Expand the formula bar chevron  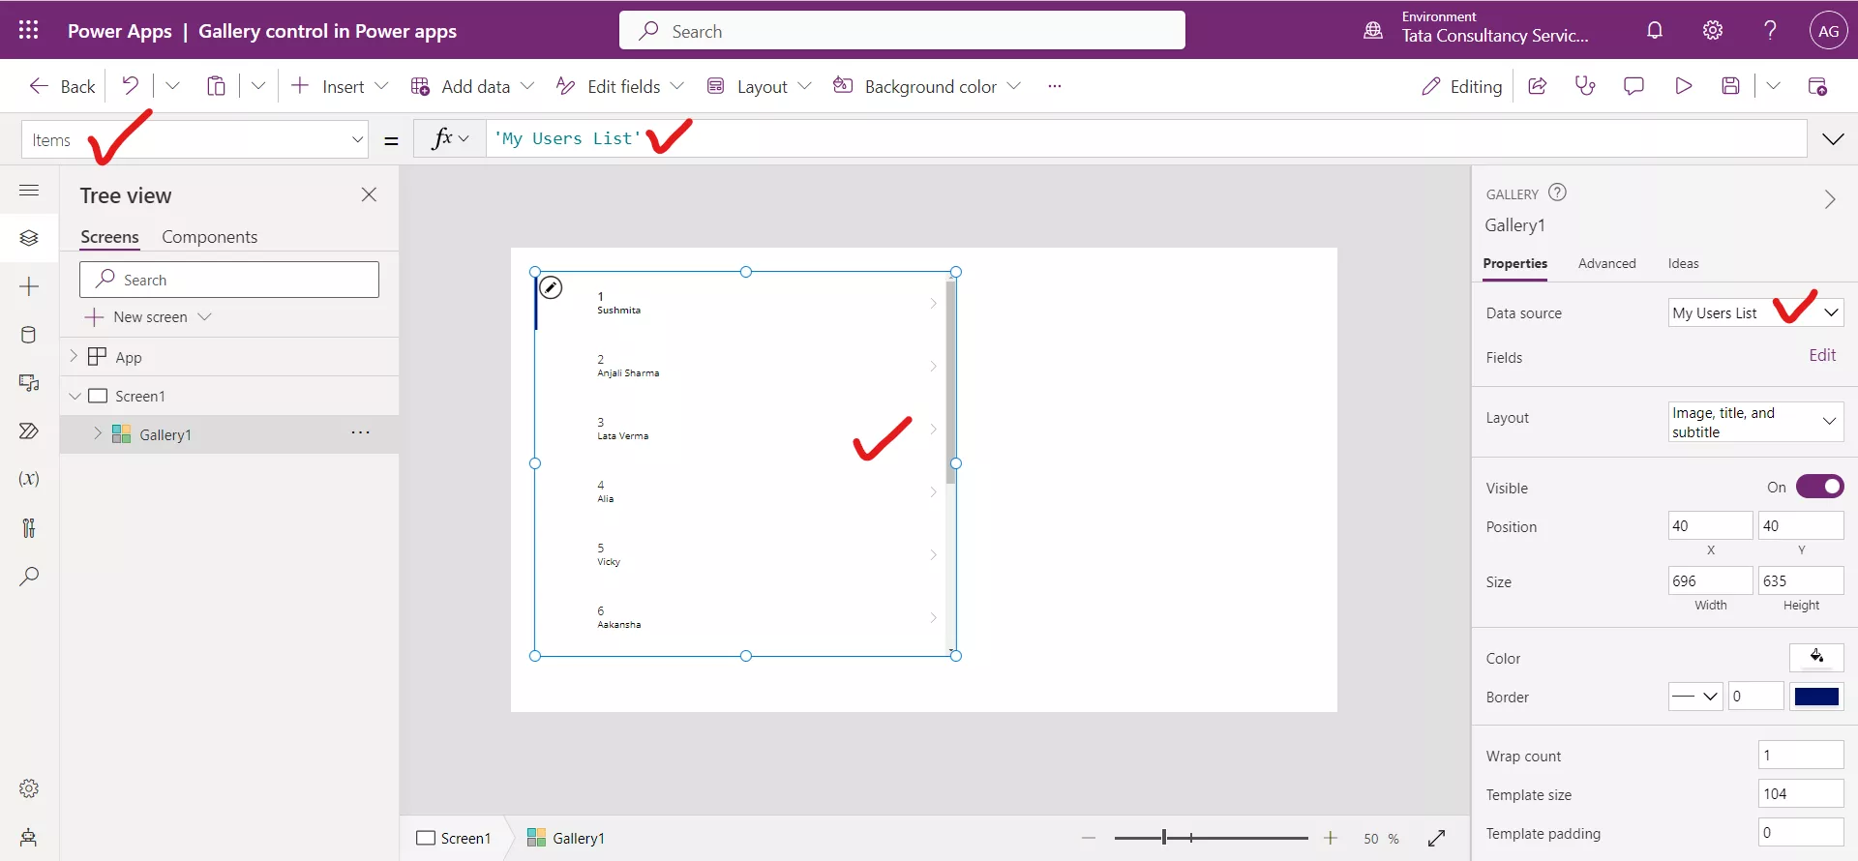click(1833, 139)
